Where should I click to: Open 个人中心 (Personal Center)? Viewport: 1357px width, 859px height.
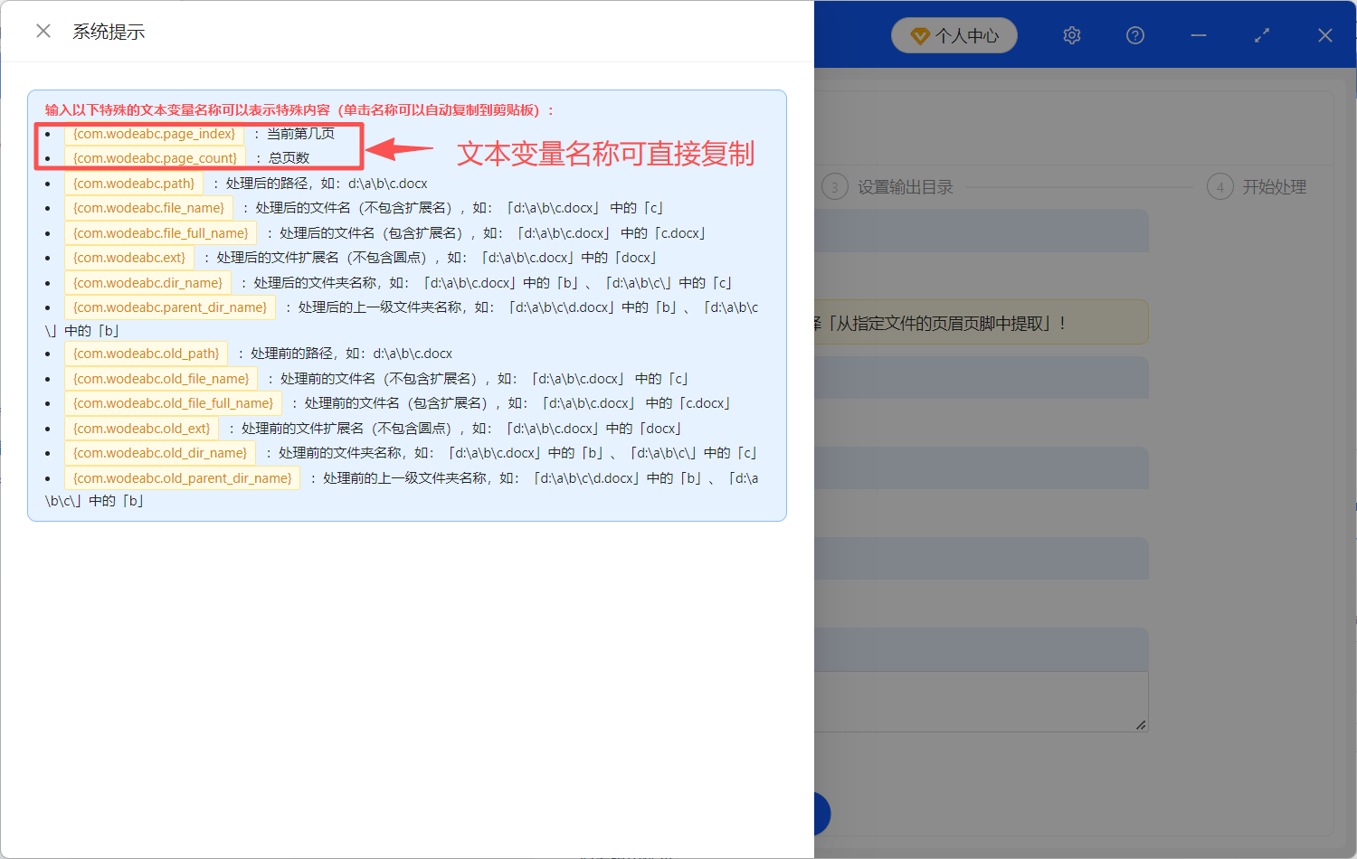(x=954, y=35)
